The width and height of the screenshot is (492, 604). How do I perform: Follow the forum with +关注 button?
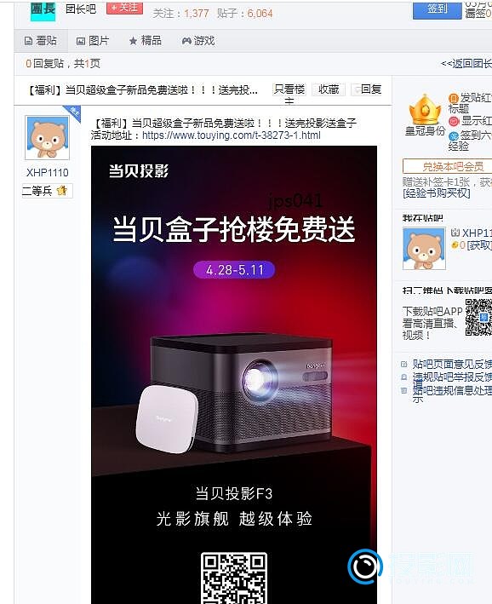click(x=124, y=8)
